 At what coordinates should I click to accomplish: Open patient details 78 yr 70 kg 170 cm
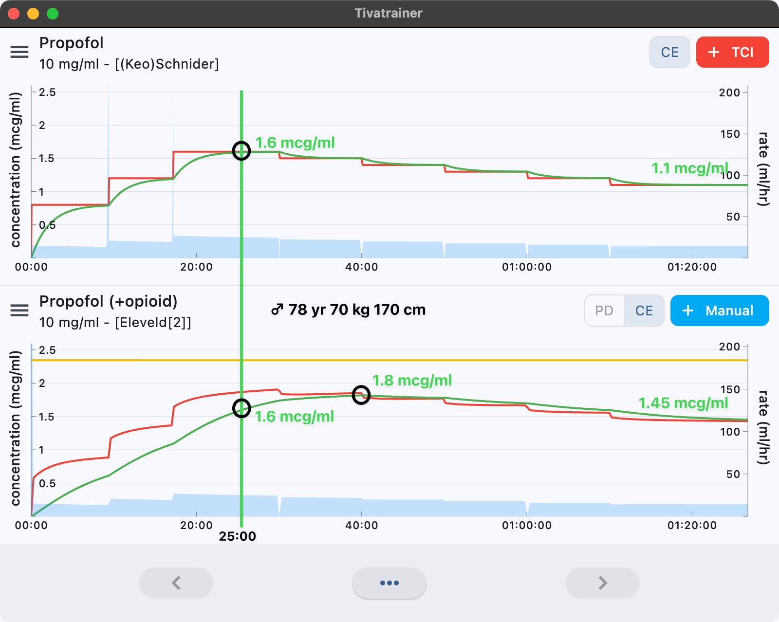tap(349, 310)
